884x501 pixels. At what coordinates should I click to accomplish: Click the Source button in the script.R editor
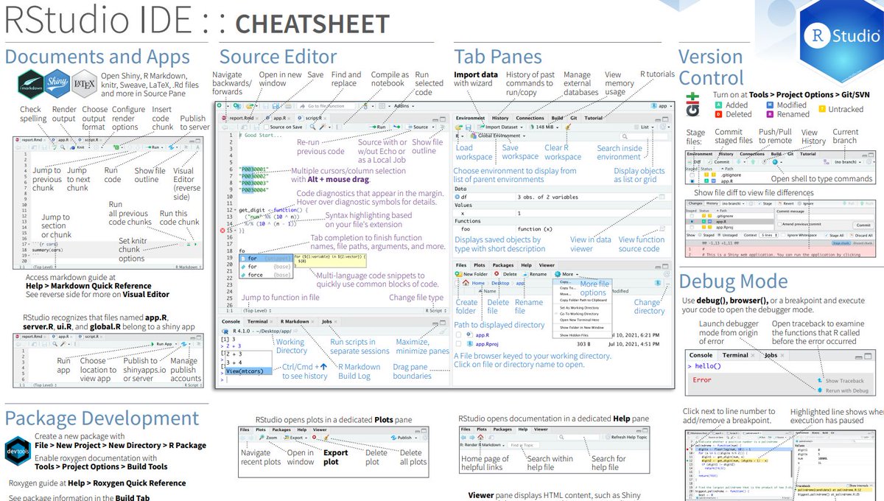click(418, 127)
